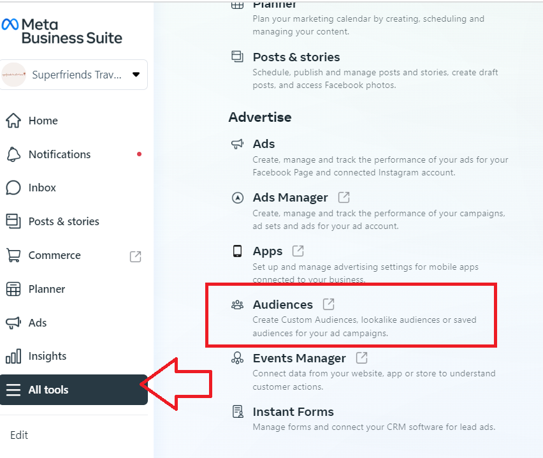Viewport: 543px width, 458px height.
Task: Click the Meta infinity logo icon
Action: [10, 24]
